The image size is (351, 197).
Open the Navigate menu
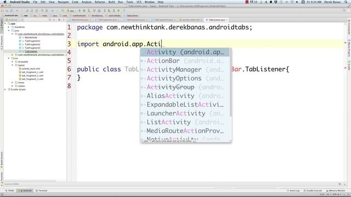pos(63,2)
